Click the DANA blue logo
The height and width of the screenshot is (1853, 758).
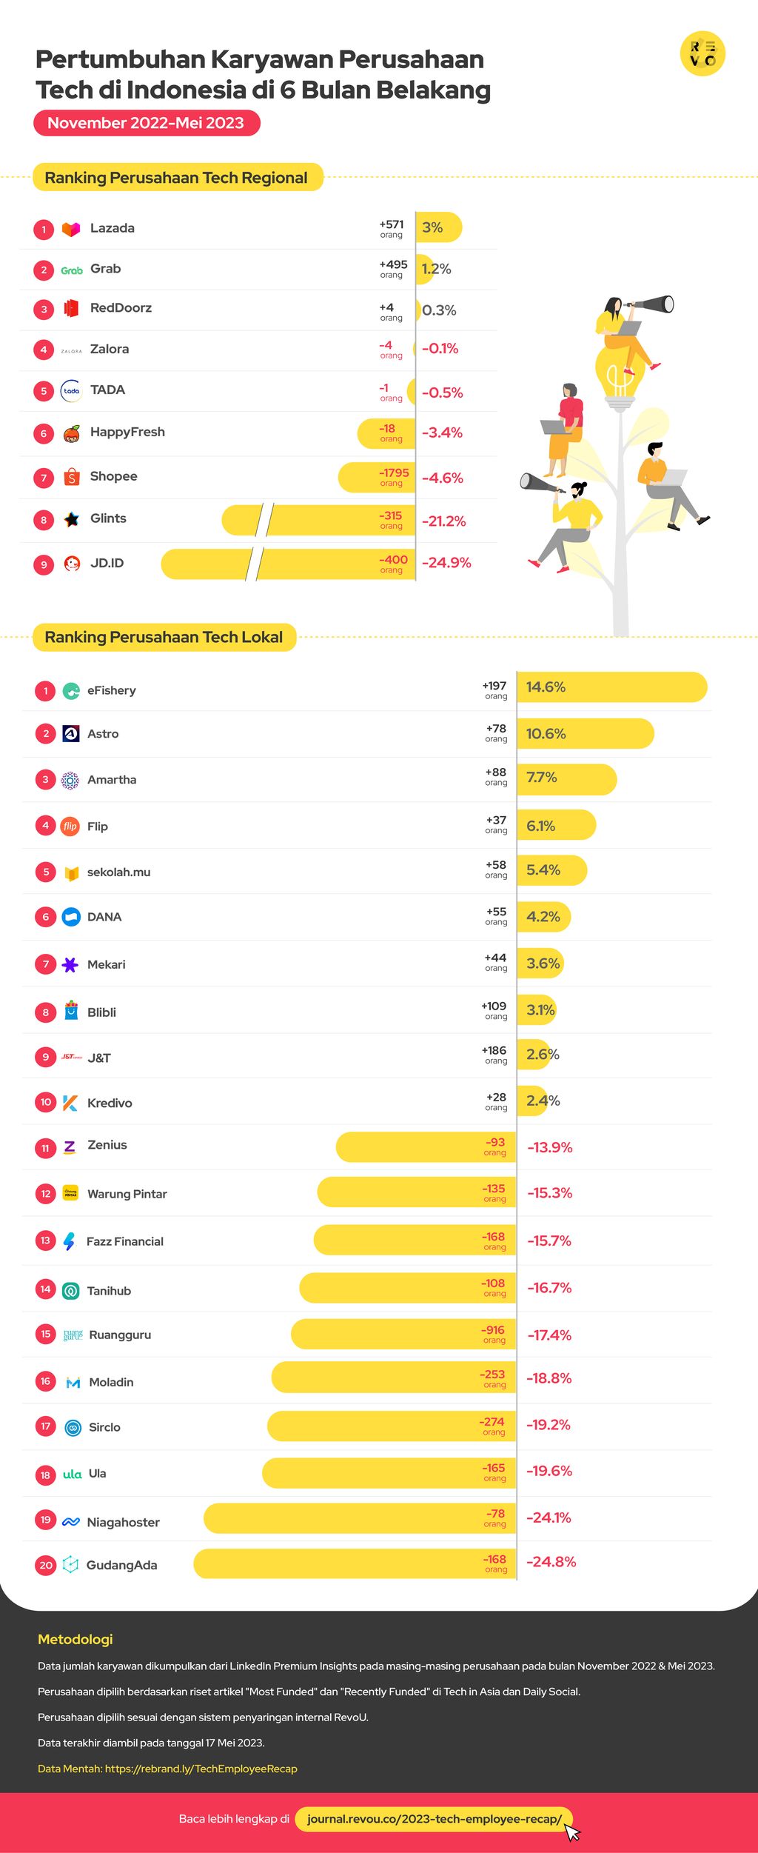pyautogui.click(x=71, y=917)
